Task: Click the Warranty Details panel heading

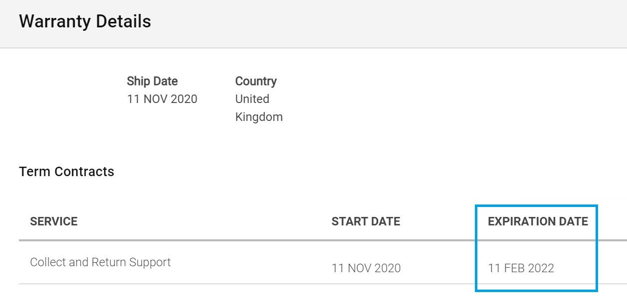Action: [x=85, y=21]
